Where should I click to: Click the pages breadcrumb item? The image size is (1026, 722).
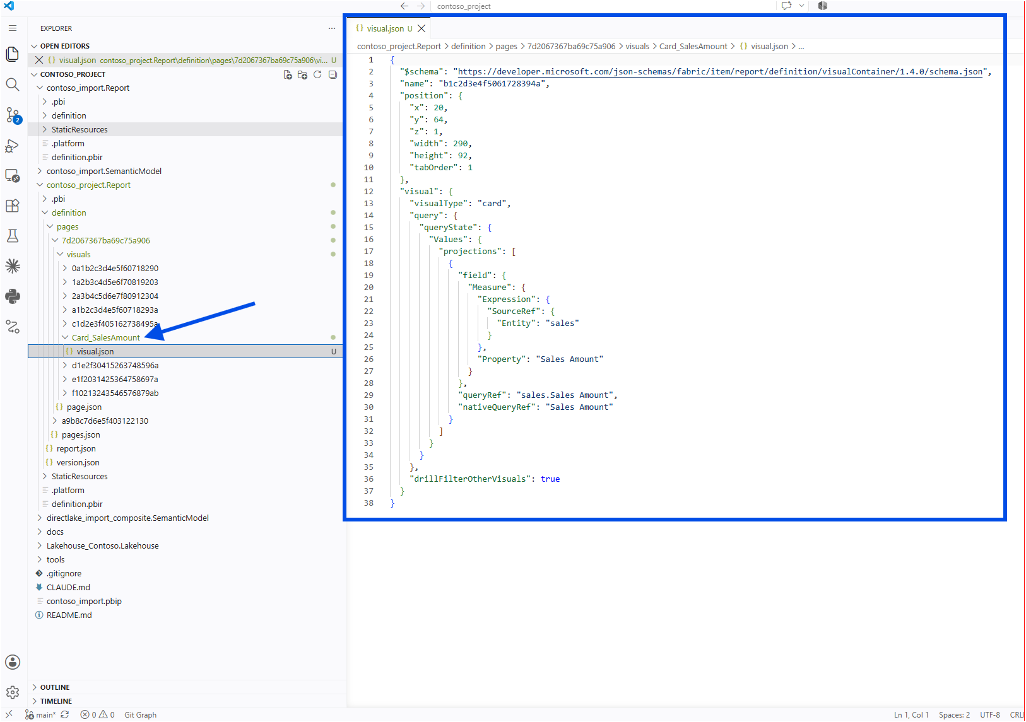click(506, 46)
